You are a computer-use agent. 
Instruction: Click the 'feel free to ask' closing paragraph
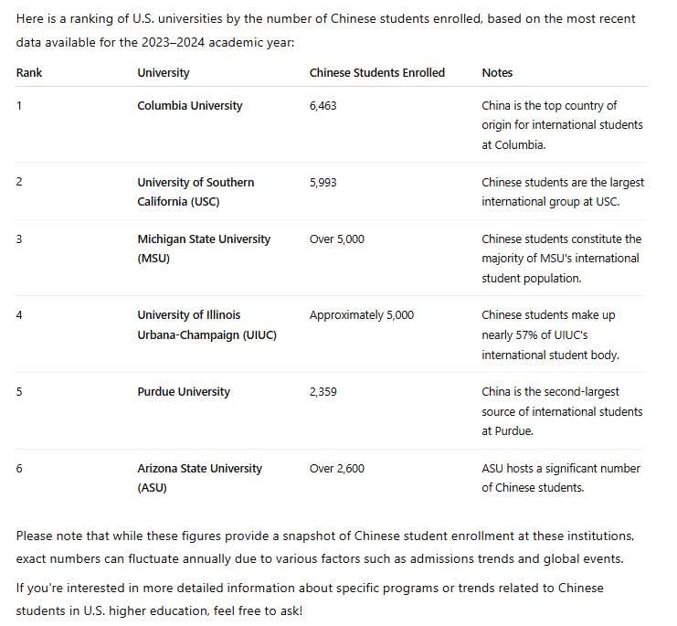click(x=310, y=599)
